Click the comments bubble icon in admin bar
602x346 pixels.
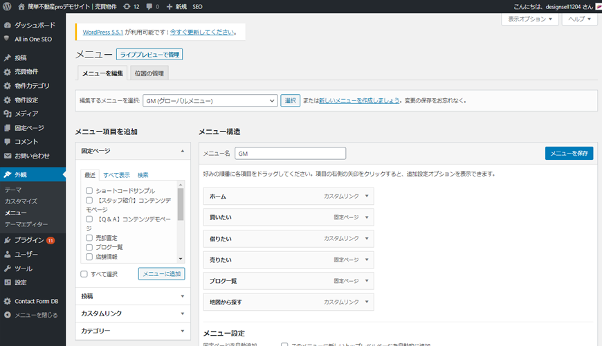point(150,6)
